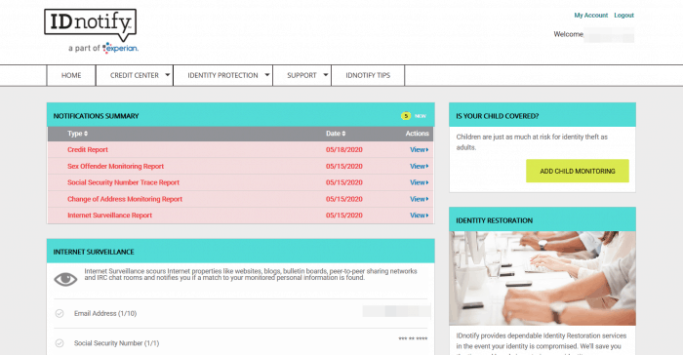This screenshot has height=355, width=683.
Task: Click the masked SSN value
Action: tap(413, 338)
